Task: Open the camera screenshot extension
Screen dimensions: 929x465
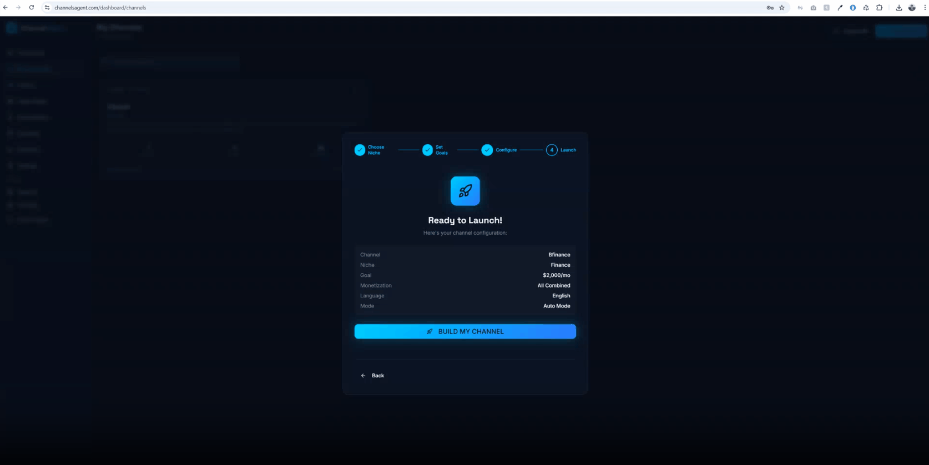Action: [x=813, y=8]
